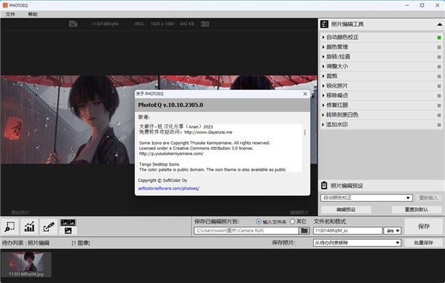This screenshot has width=445, height=283.
Task: Select the eyedropper edit tool
Action: coord(48,227)
